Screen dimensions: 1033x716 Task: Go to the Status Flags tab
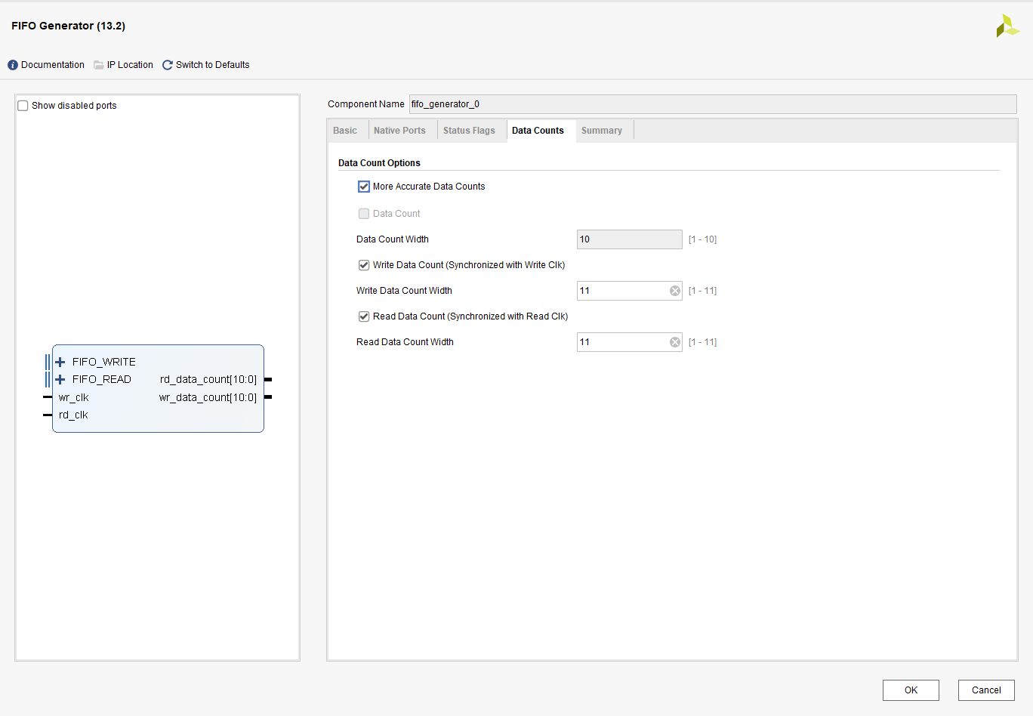(469, 131)
